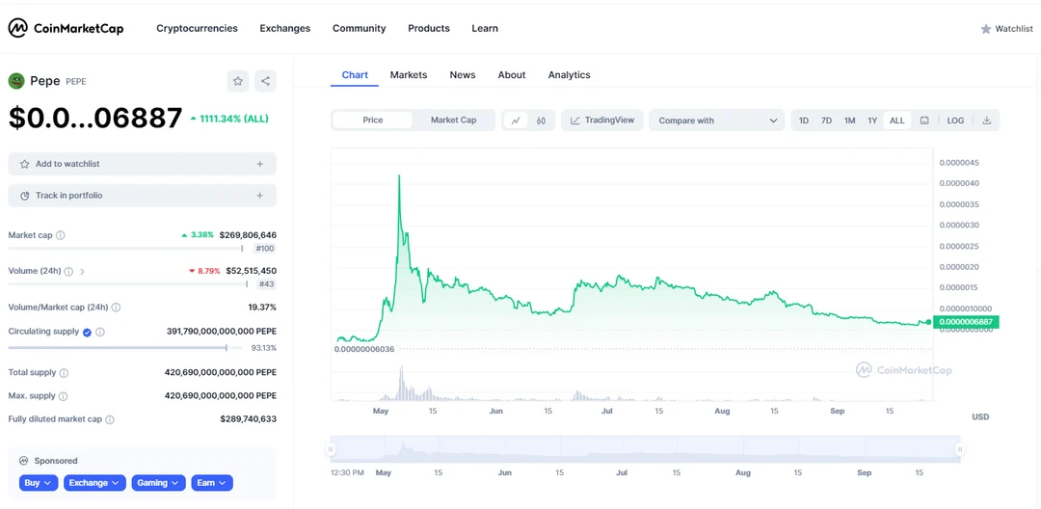Enable LOG scale on chart
The width and height of the screenshot is (1041, 509).
(955, 121)
